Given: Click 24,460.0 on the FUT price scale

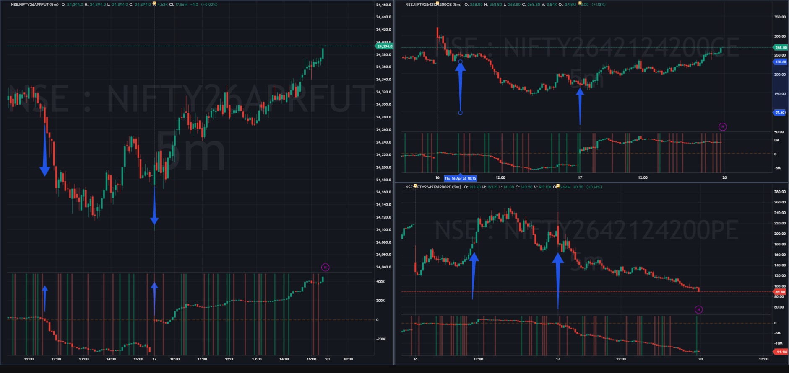Looking at the screenshot, I should (383, 5).
